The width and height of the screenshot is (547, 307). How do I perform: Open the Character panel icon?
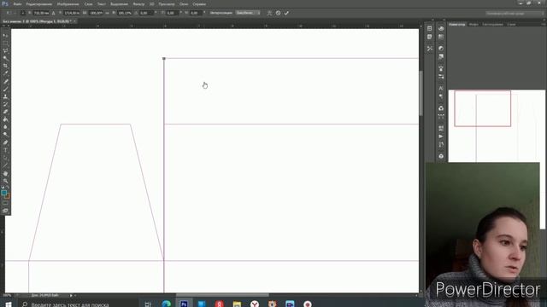[441, 89]
